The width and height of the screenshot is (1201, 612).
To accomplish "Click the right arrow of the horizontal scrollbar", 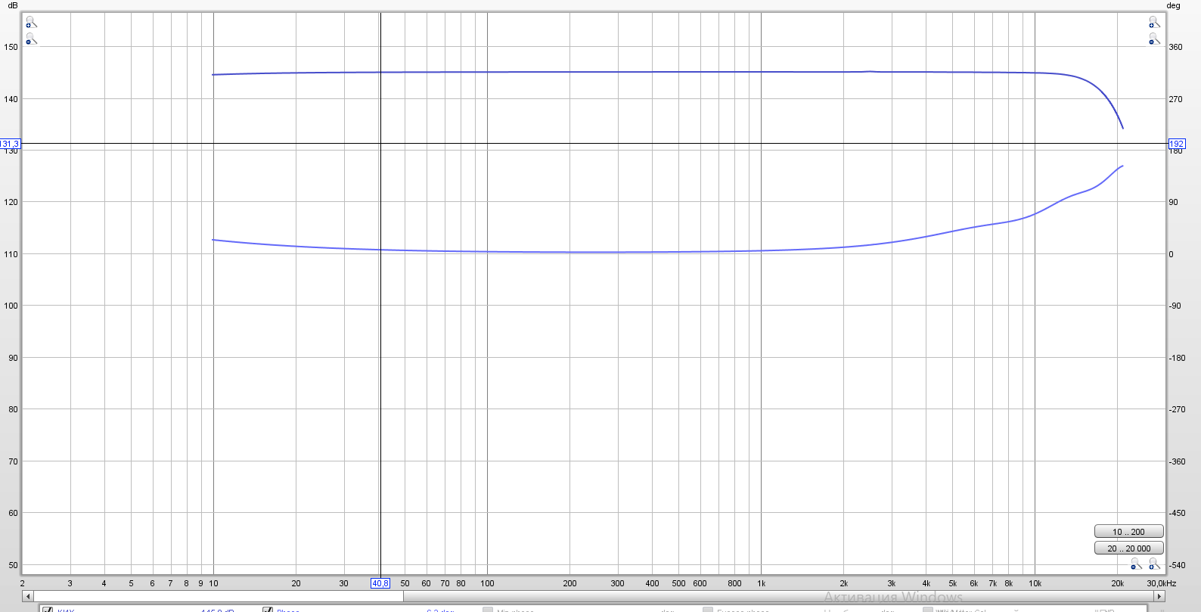I will click(1159, 596).
